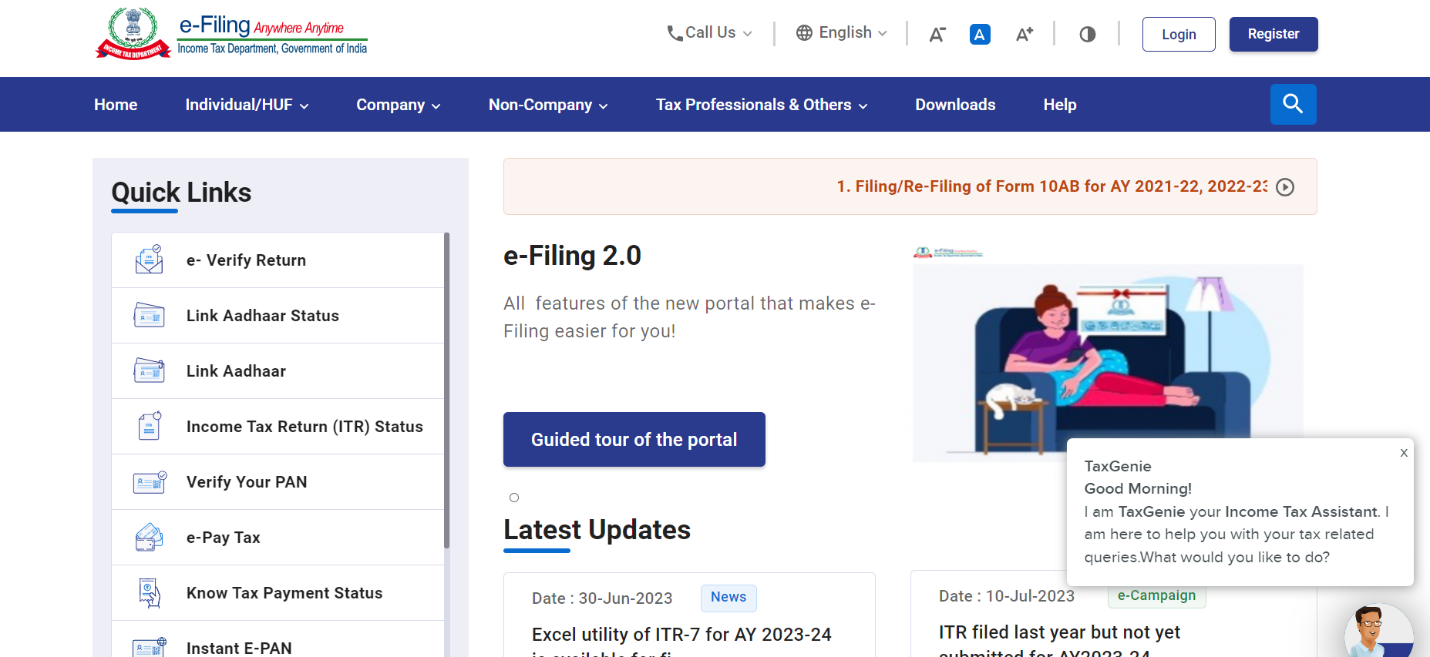Click the e-Filing 2.0 sofa illustration

(1108, 362)
